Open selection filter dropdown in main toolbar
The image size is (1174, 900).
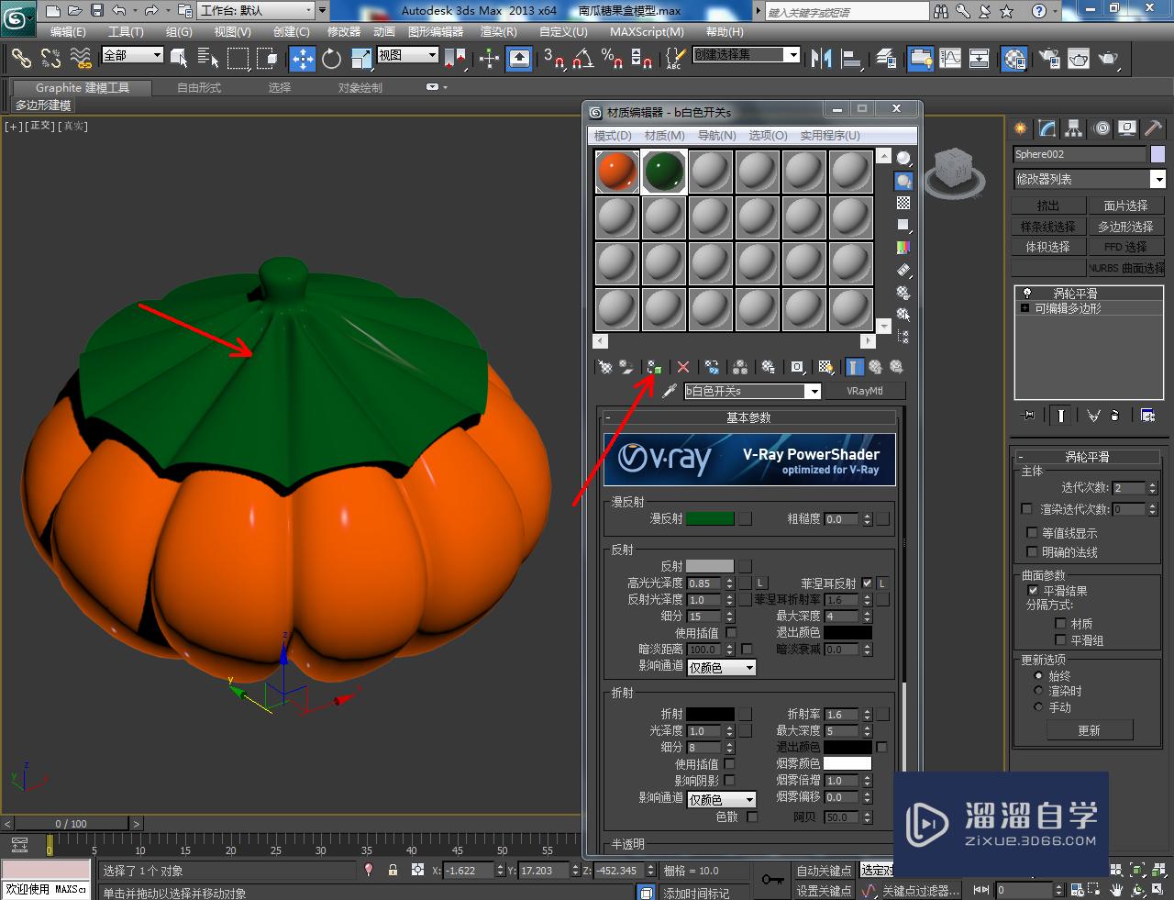tap(132, 55)
